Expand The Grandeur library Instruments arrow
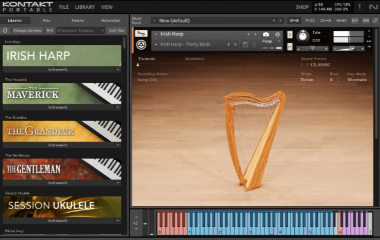380x240 pixels. click(x=118, y=145)
